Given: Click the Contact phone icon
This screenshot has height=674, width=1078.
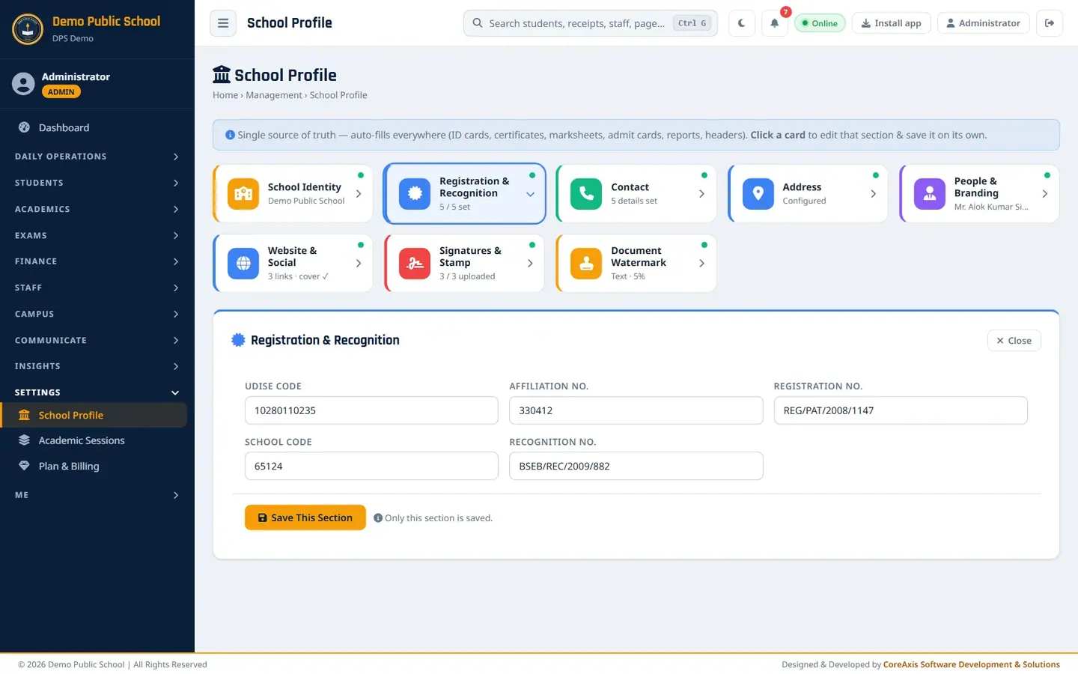Looking at the screenshot, I should (x=586, y=194).
